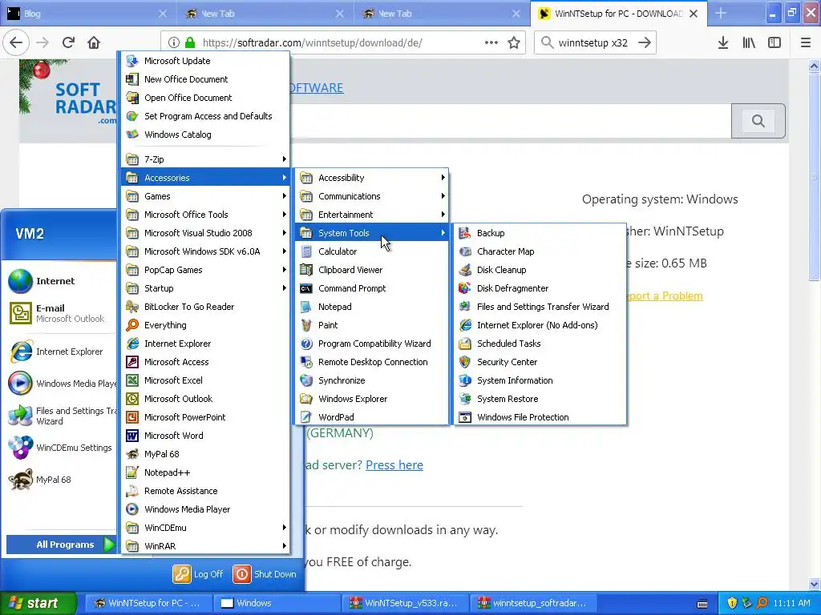Open Scheduled Tasks
The height and width of the screenshot is (615, 821).
click(540, 343)
